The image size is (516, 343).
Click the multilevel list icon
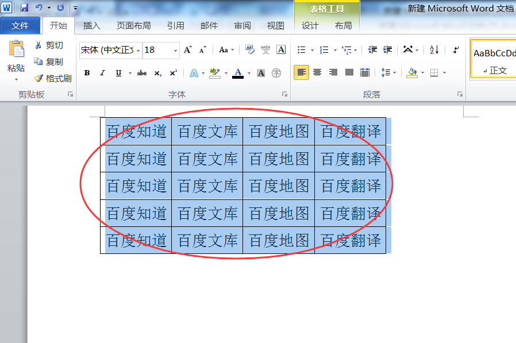coord(347,50)
